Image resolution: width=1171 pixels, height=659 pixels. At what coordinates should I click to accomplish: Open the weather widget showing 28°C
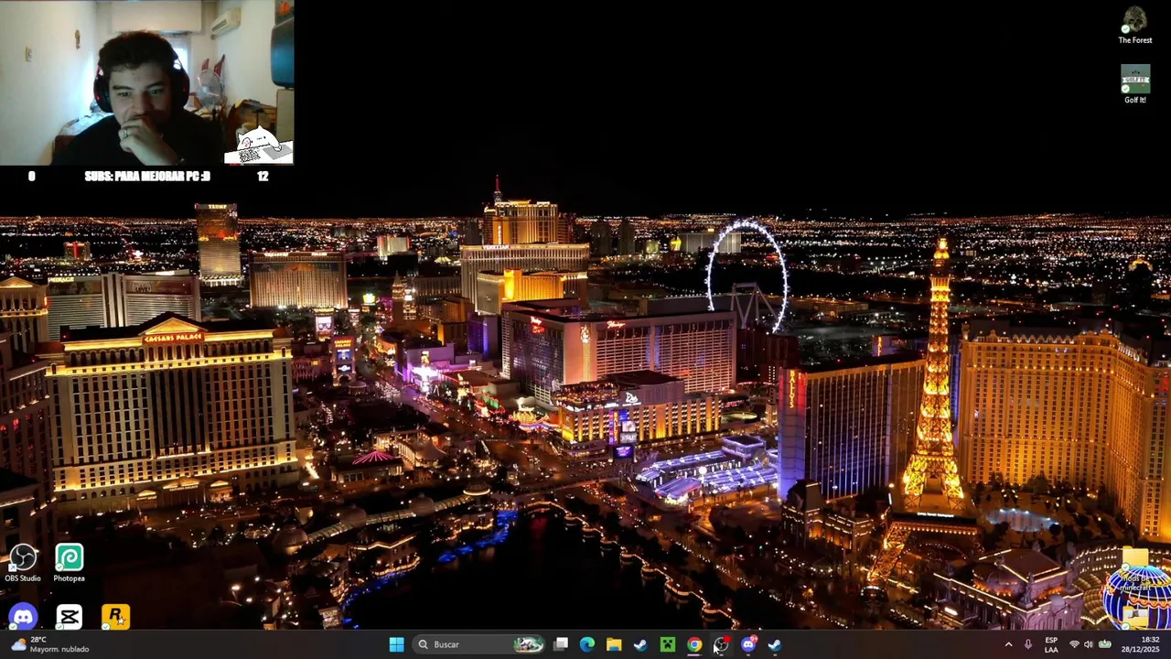50,644
